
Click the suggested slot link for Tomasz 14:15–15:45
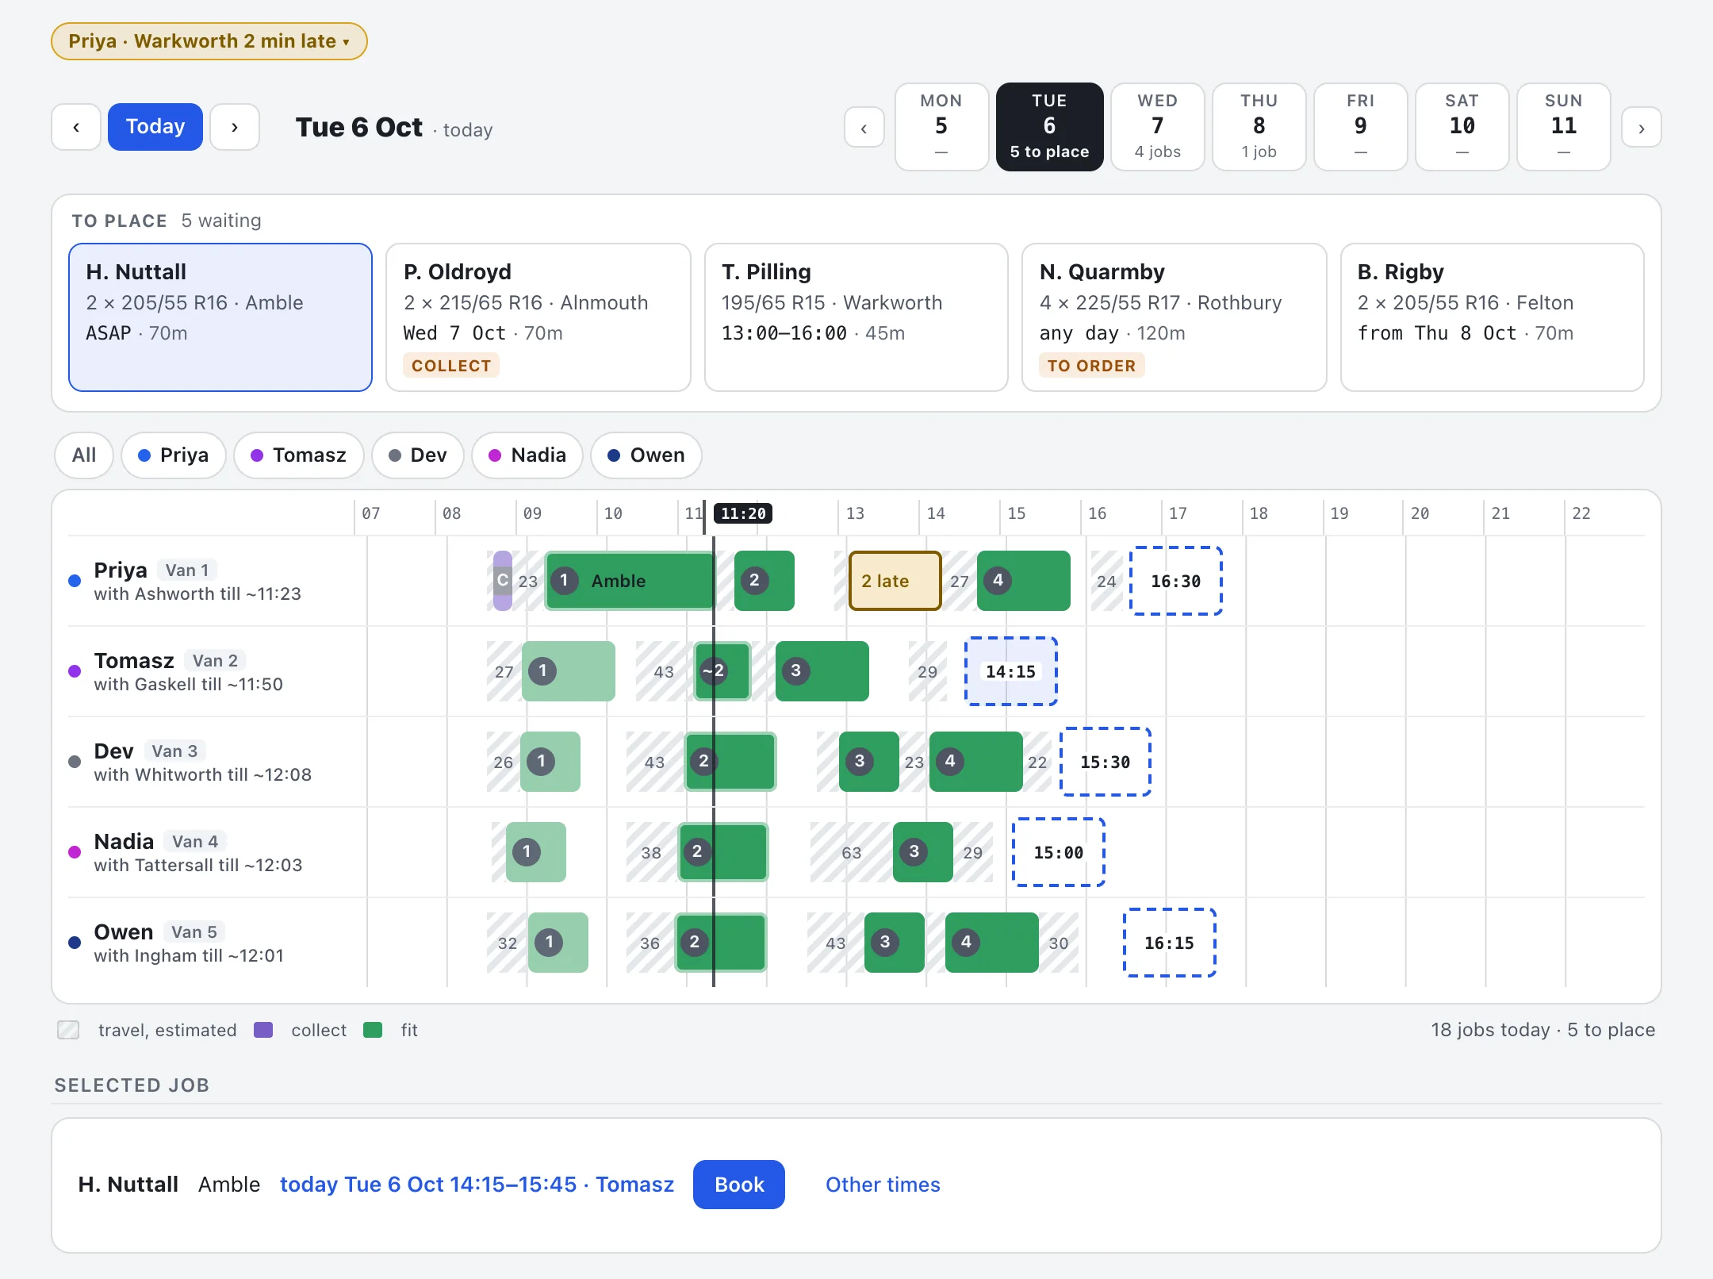pyautogui.click(x=477, y=1185)
